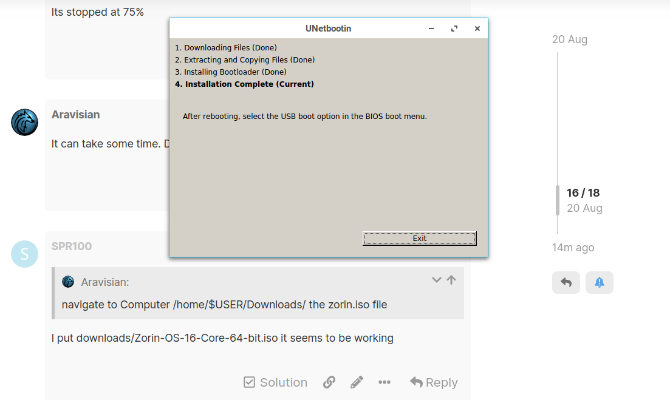Click 'I put downloads/Zorin-OS-16-Core' post text
The width and height of the screenshot is (670, 400).
point(222,337)
